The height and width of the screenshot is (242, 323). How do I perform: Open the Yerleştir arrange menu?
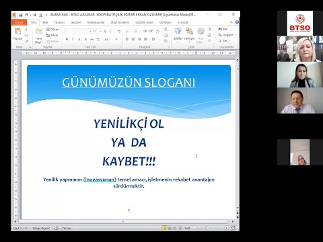(x=189, y=34)
